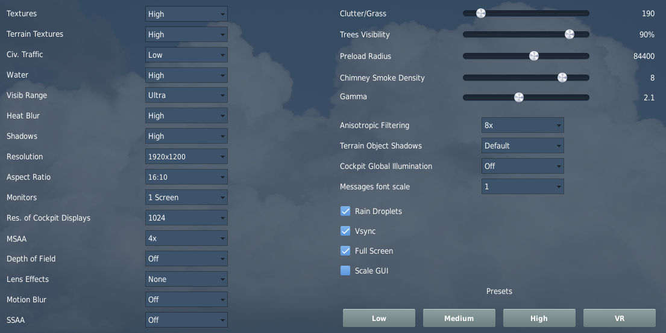The width and height of the screenshot is (666, 333).
Task: Open the Textures dropdown
Action: (x=186, y=14)
